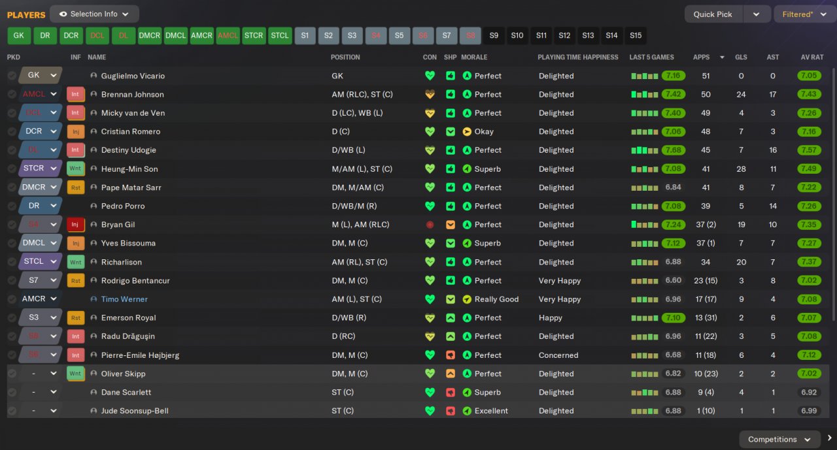Select the STCL position slot
837x450 pixels.
280,36
